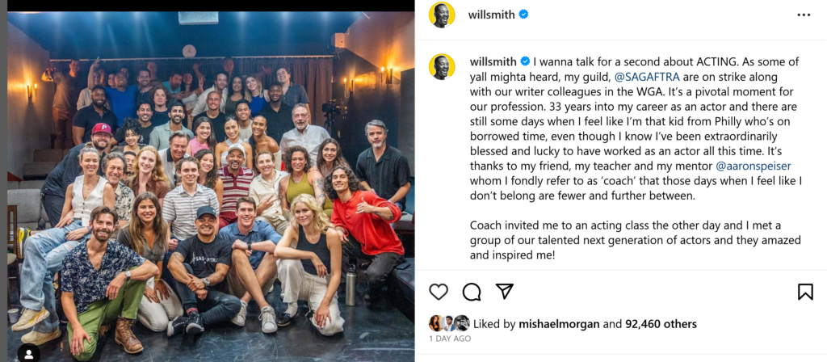Screen dimensions: 827x362
Task: Click the header willsmith profile picture
Action: pos(442,15)
